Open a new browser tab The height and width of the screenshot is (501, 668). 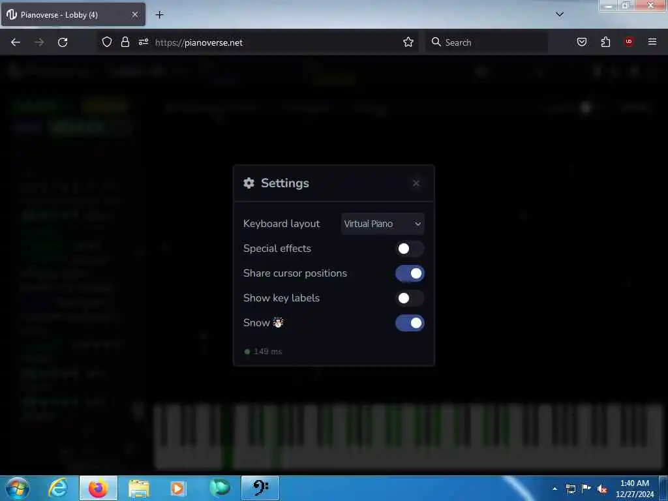pos(159,15)
